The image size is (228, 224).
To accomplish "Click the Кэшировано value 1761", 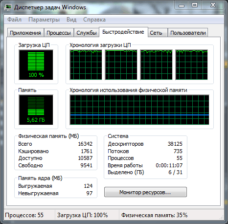I will [87, 151].
